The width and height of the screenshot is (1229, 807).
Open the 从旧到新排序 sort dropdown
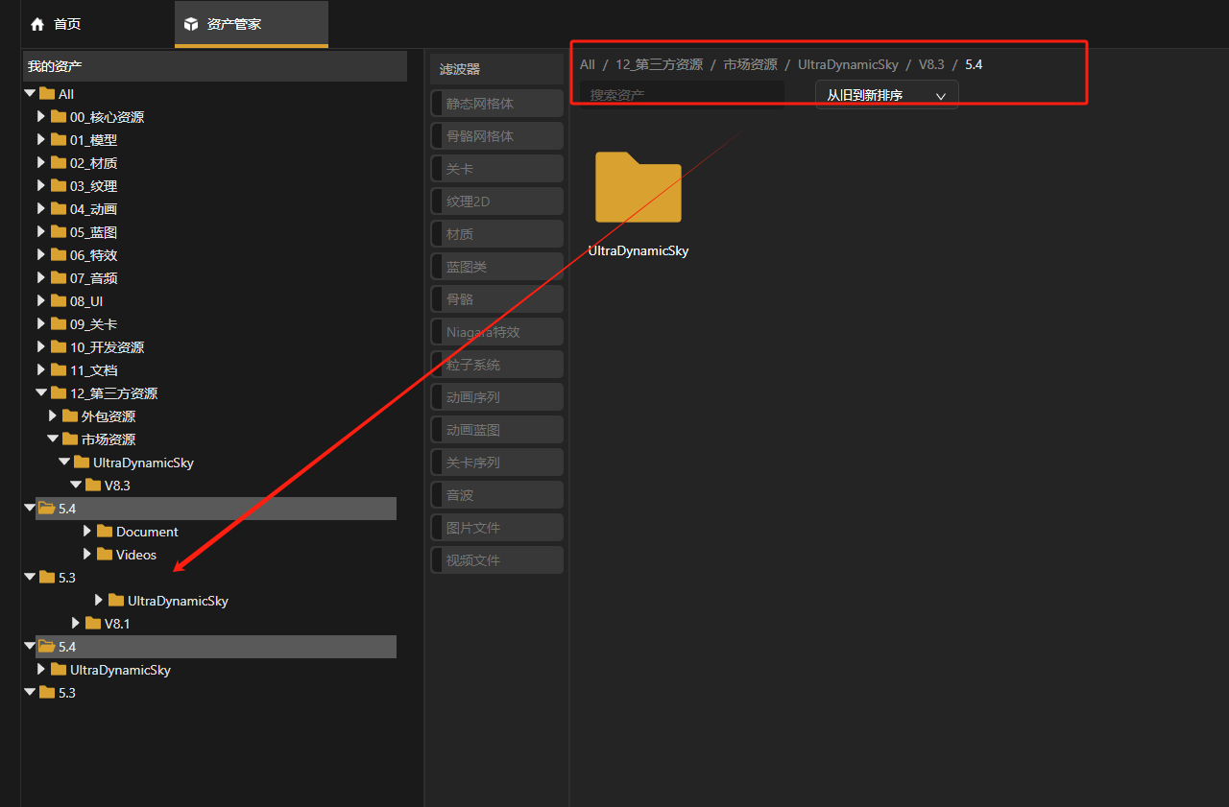887,95
